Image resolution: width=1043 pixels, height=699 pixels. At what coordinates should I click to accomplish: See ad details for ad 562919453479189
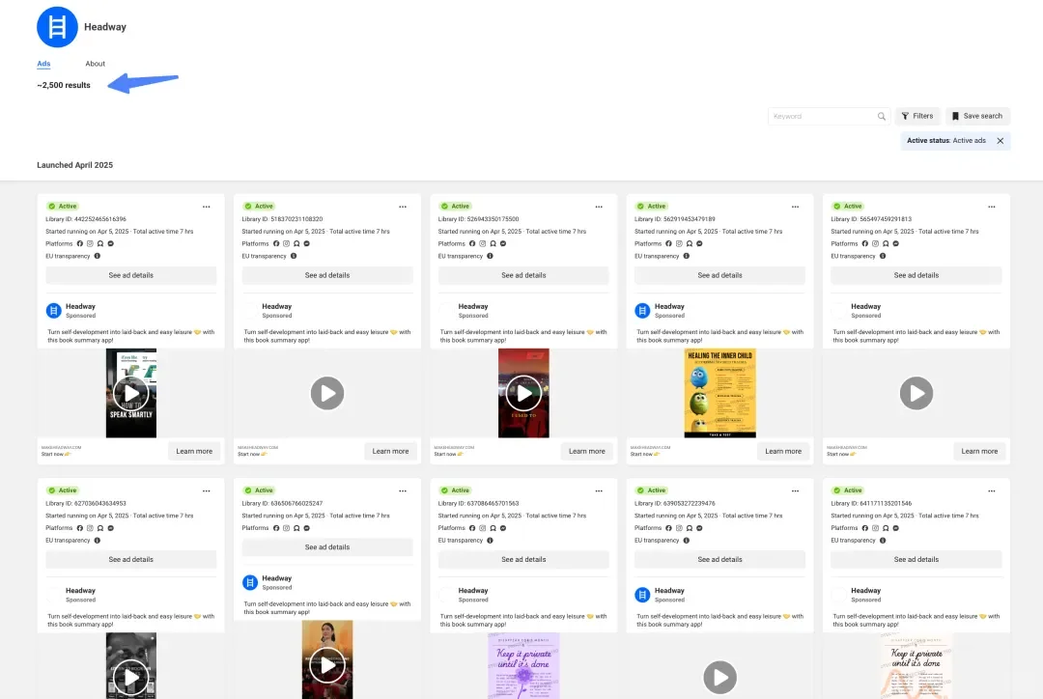719,275
